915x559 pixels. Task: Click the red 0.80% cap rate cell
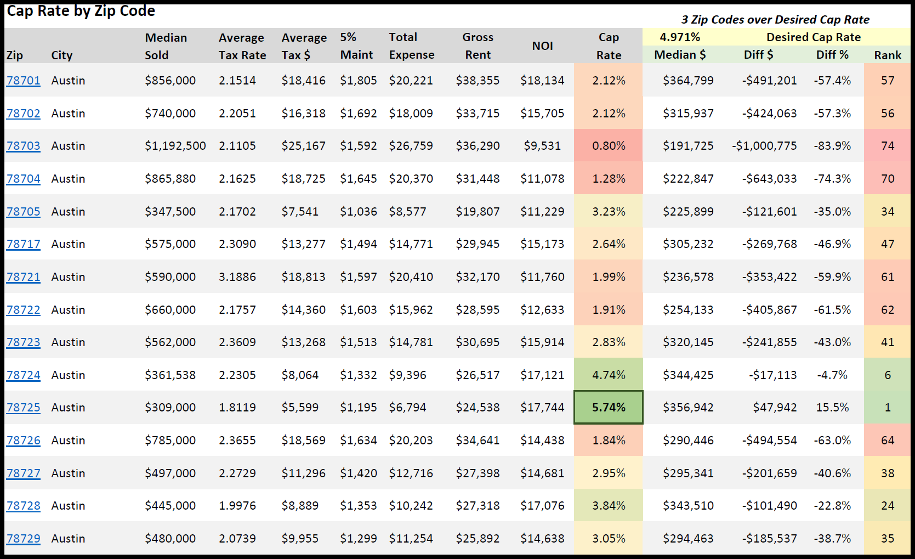coord(609,146)
